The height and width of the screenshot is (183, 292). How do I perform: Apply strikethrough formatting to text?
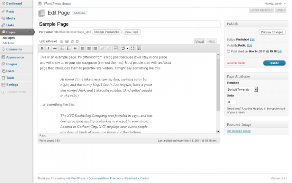click(54, 48)
